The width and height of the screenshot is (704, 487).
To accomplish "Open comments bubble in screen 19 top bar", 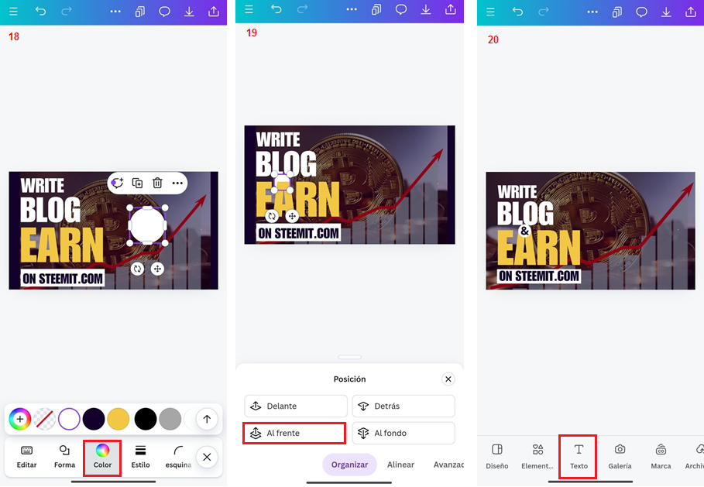I will pos(401,9).
